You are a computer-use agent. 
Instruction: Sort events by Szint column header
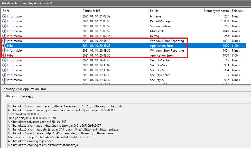coord(41,11)
